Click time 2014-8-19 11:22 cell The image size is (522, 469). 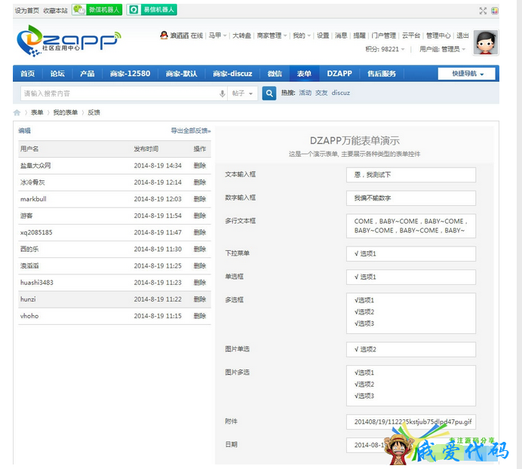coord(158,299)
